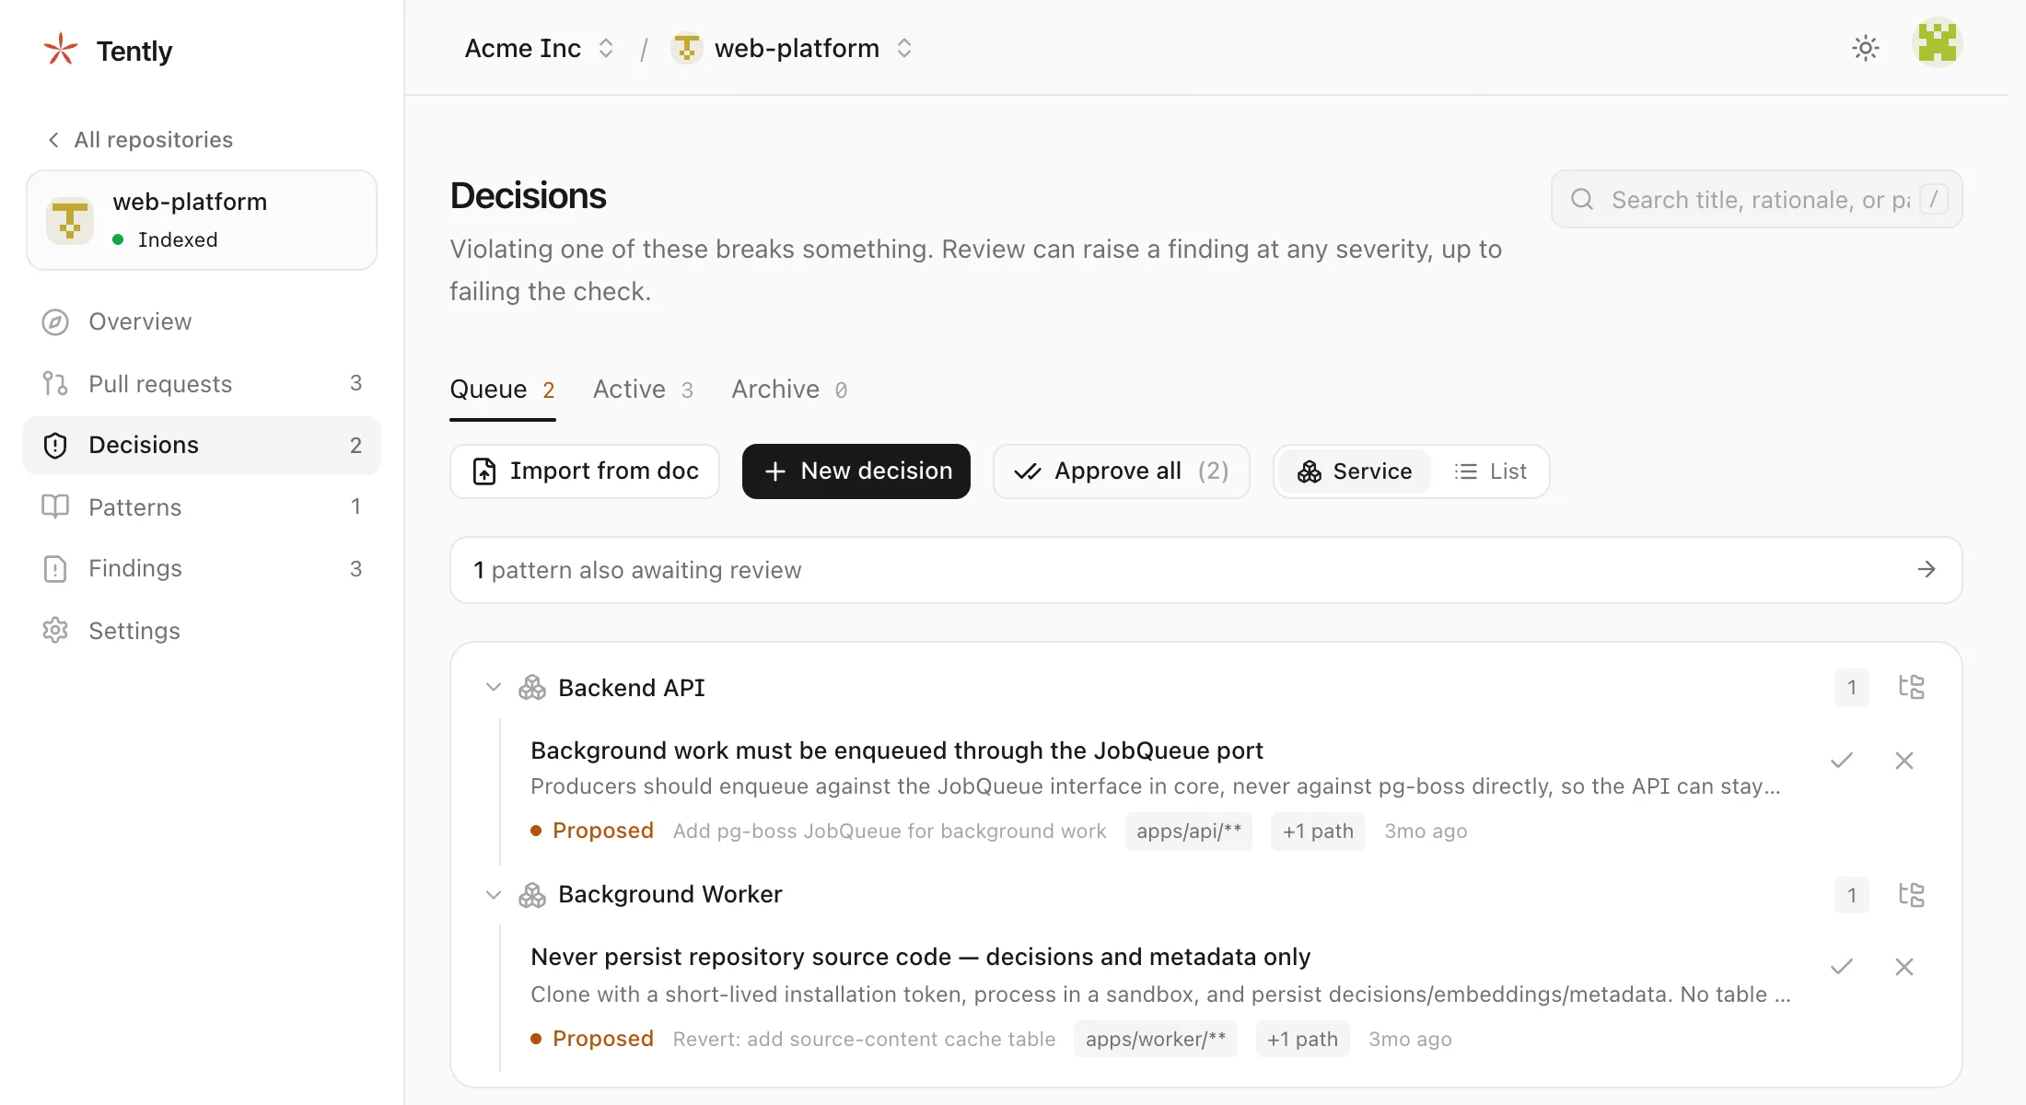Go back to All repositories

point(140,140)
